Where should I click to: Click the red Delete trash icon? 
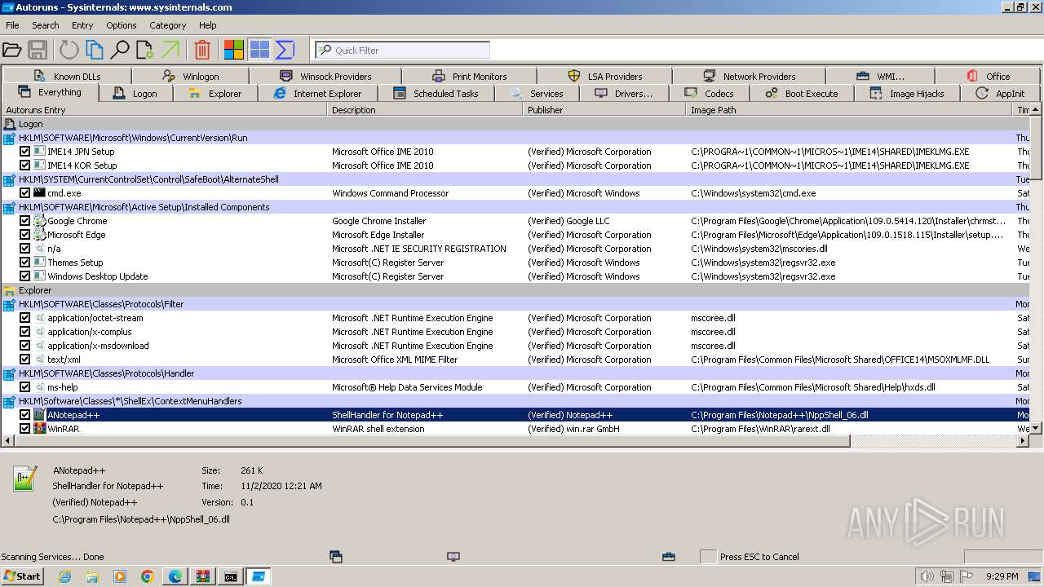coord(202,51)
